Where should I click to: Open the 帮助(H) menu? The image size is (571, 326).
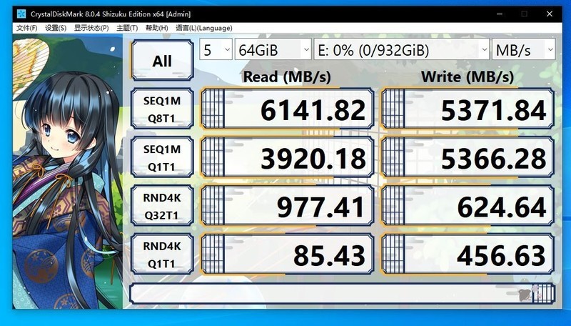[x=156, y=28]
